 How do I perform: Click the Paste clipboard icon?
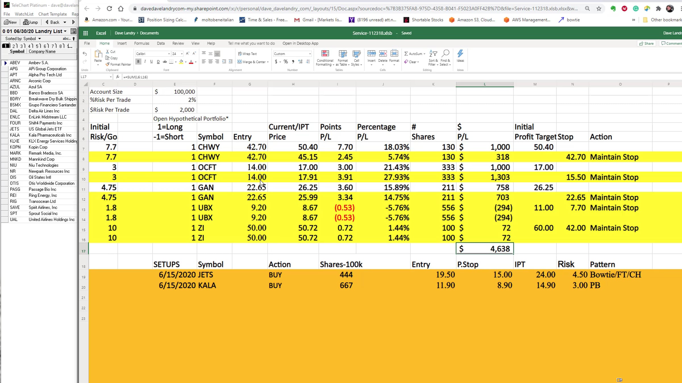click(x=98, y=54)
